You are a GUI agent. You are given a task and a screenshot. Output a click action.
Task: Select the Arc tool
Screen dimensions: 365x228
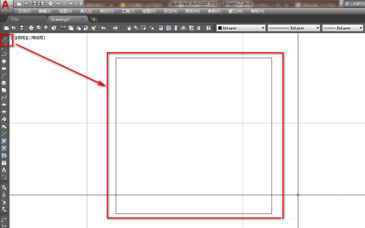tap(4, 76)
